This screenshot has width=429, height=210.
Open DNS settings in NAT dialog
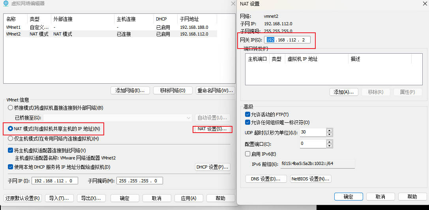(266, 179)
